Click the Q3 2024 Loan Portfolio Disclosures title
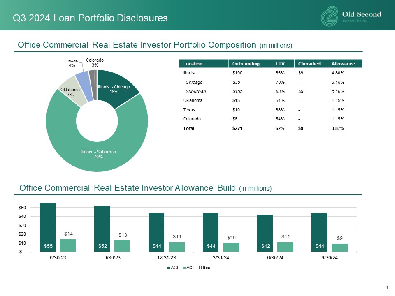Viewport: 395px width, 296px height. click(x=90, y=18)
